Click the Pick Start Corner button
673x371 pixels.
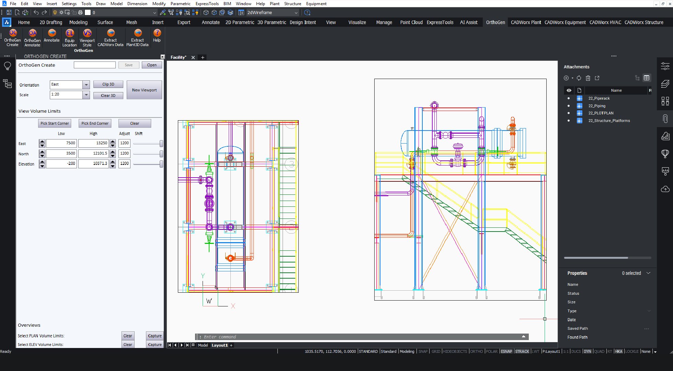(x=54, y=123)
